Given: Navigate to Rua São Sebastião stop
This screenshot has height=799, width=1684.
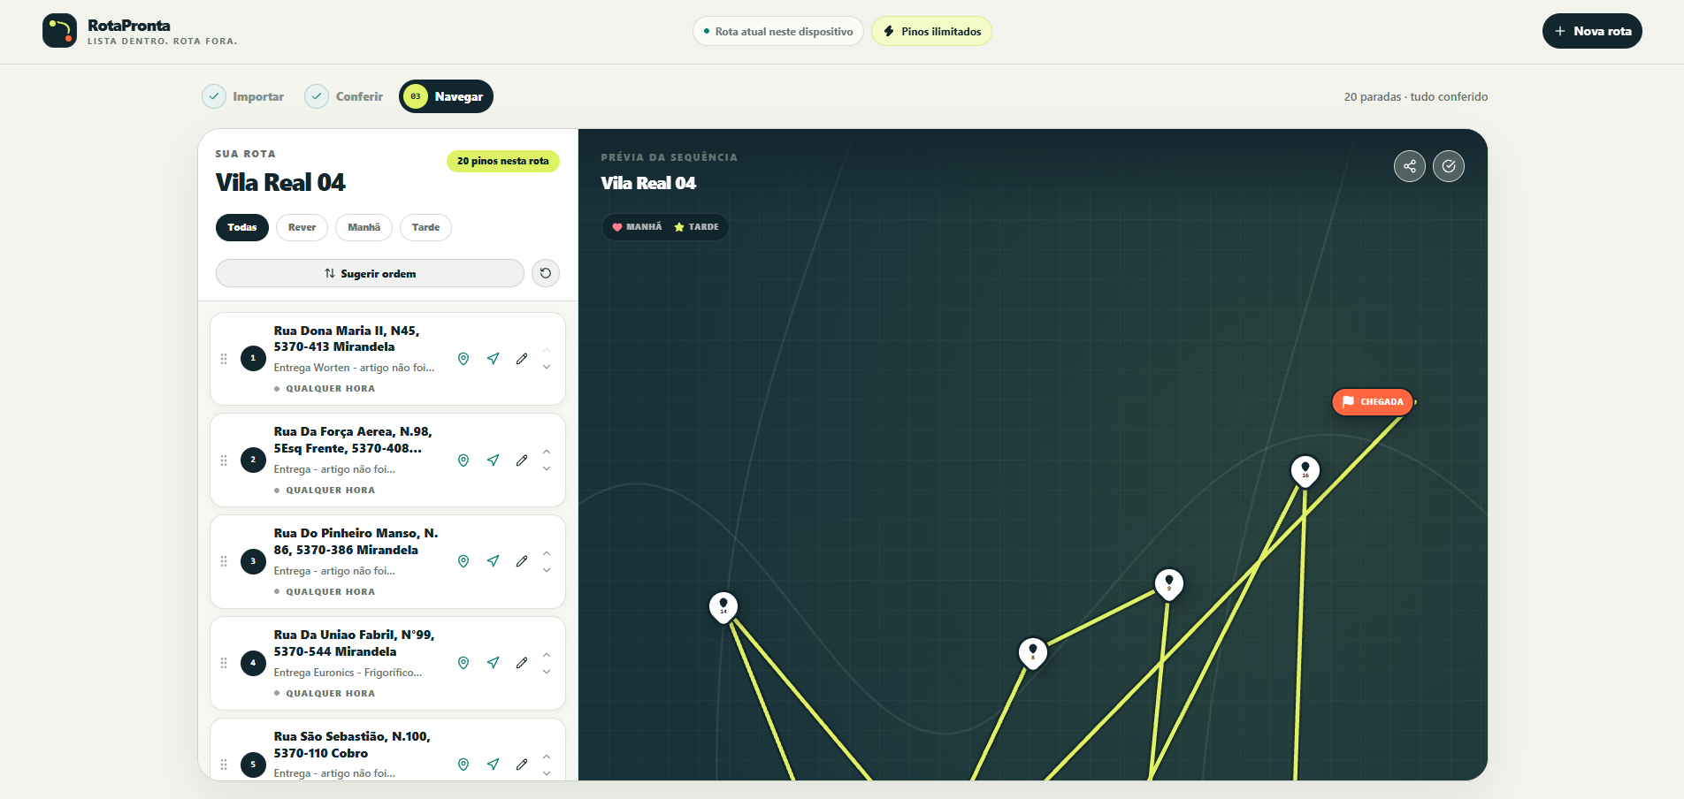Looking at the screenshot, I should coord(493,765).
